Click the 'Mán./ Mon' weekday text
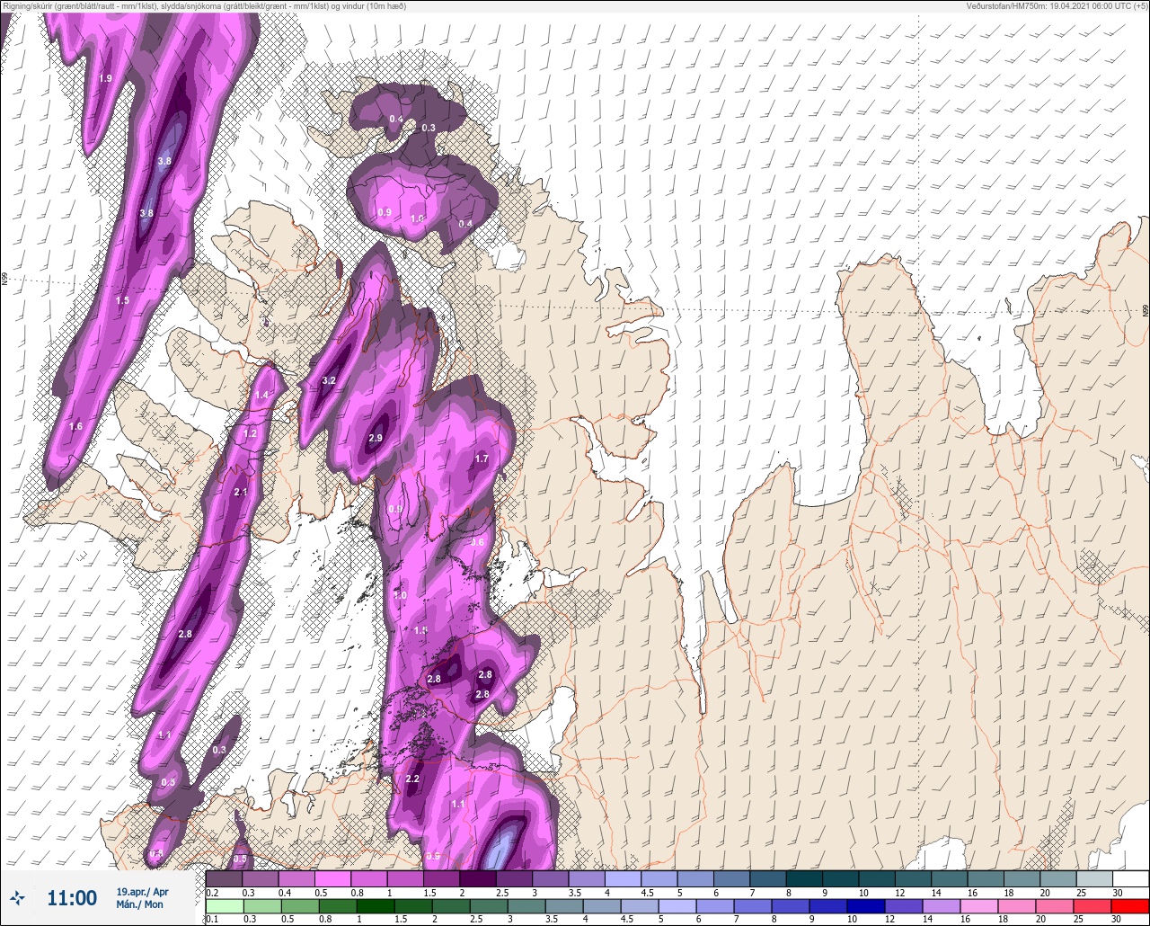 point(139,904)
